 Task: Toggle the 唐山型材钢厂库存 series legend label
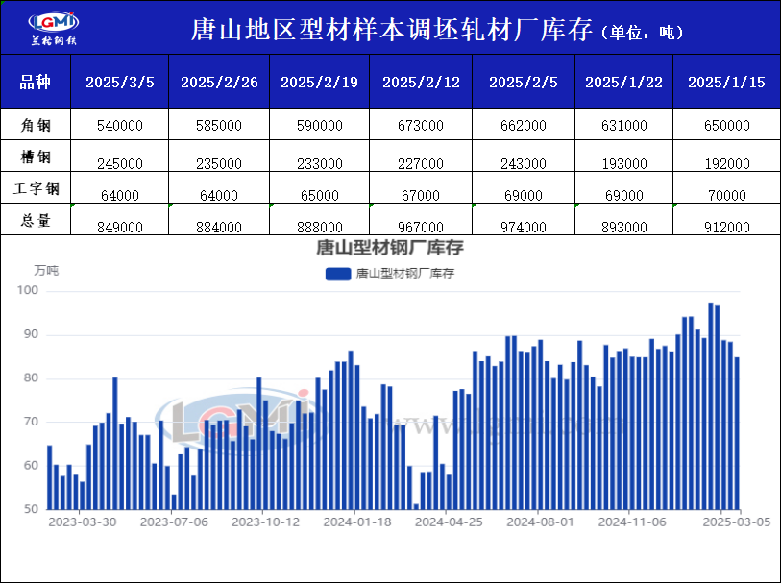(x=404, y=274)
